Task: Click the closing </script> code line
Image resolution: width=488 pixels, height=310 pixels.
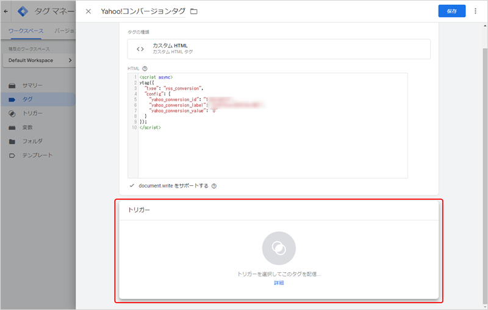Action: click(x=150, y=127)
